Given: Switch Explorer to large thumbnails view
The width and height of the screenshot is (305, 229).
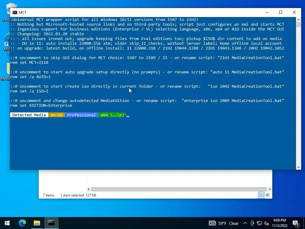Looking at the screenshot, I should tap(268, 195).
